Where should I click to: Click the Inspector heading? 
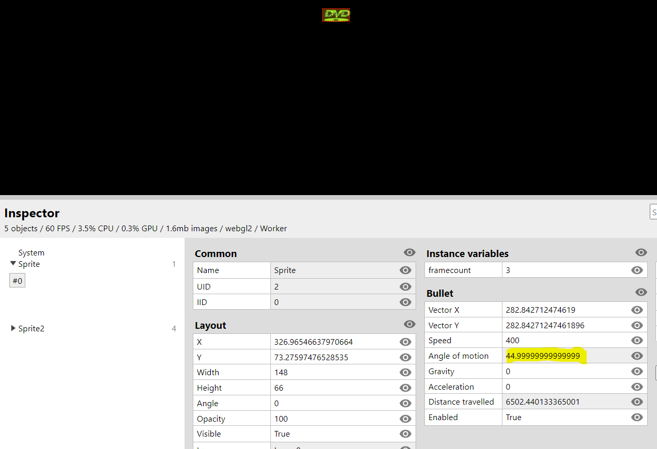(x=32, y=213)
